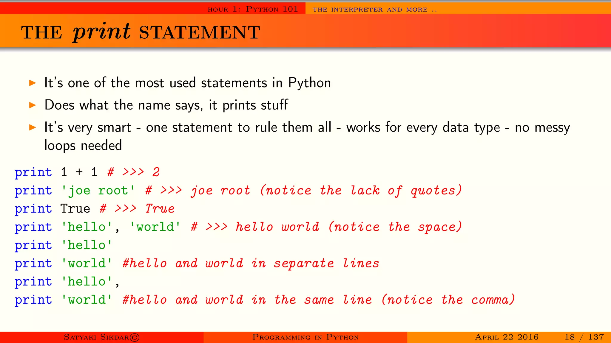Select text 'It's one of the most used statements in Python'
Viewport: 611px width, 343px height.
188,83
